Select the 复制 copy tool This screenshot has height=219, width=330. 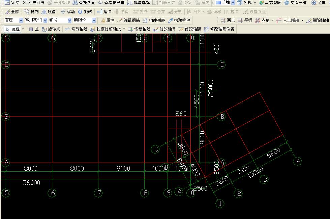[x=31, y=12]
